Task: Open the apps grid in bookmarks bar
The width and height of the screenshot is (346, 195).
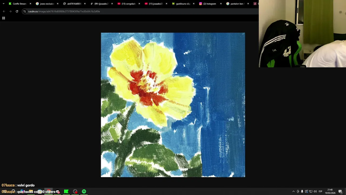Action: pos(4,18)
